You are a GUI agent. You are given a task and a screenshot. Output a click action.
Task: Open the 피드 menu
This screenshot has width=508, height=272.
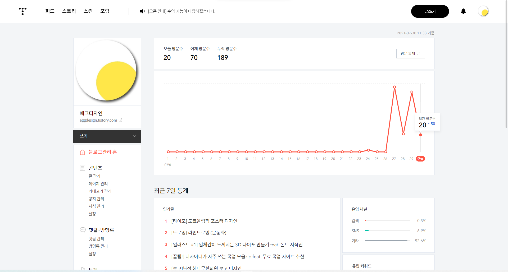[x=50, y=11]
